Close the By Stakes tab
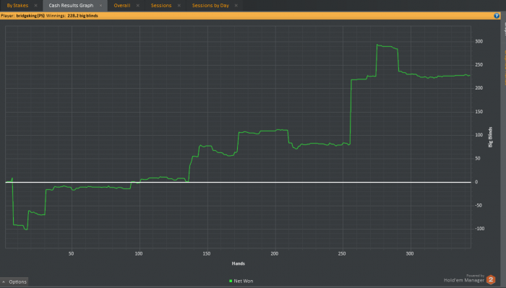This screenshot has height=288, width=506. pos(36,6)
